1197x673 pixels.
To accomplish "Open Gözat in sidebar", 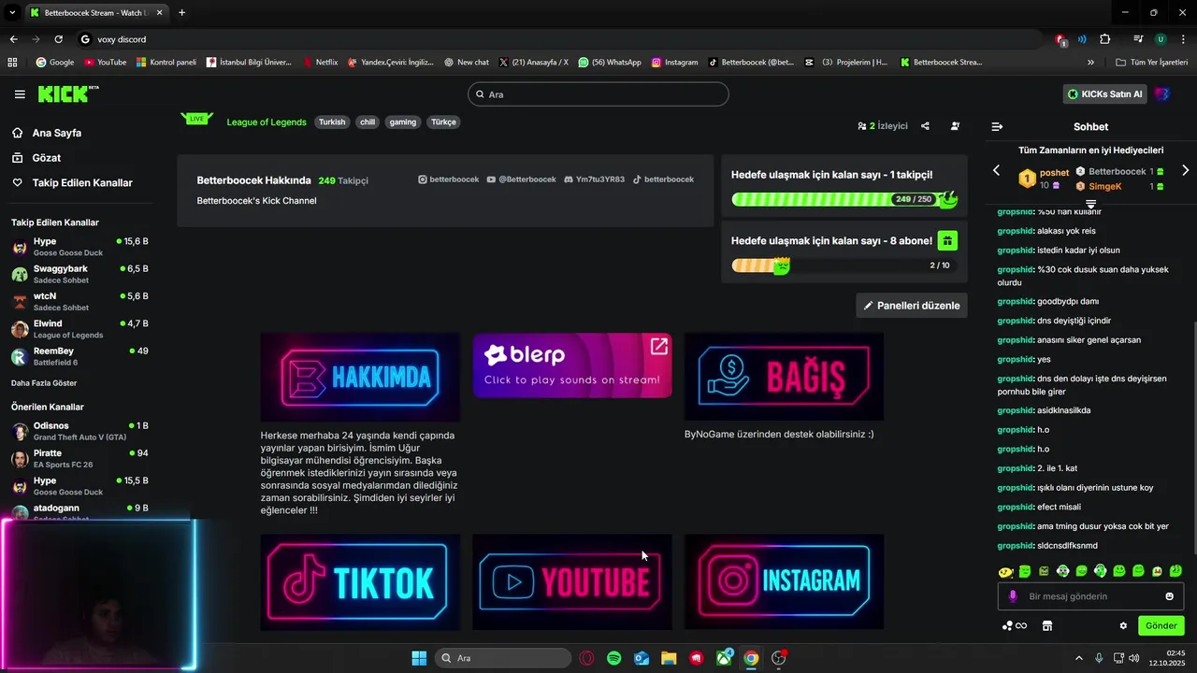I will coord(36,158).
